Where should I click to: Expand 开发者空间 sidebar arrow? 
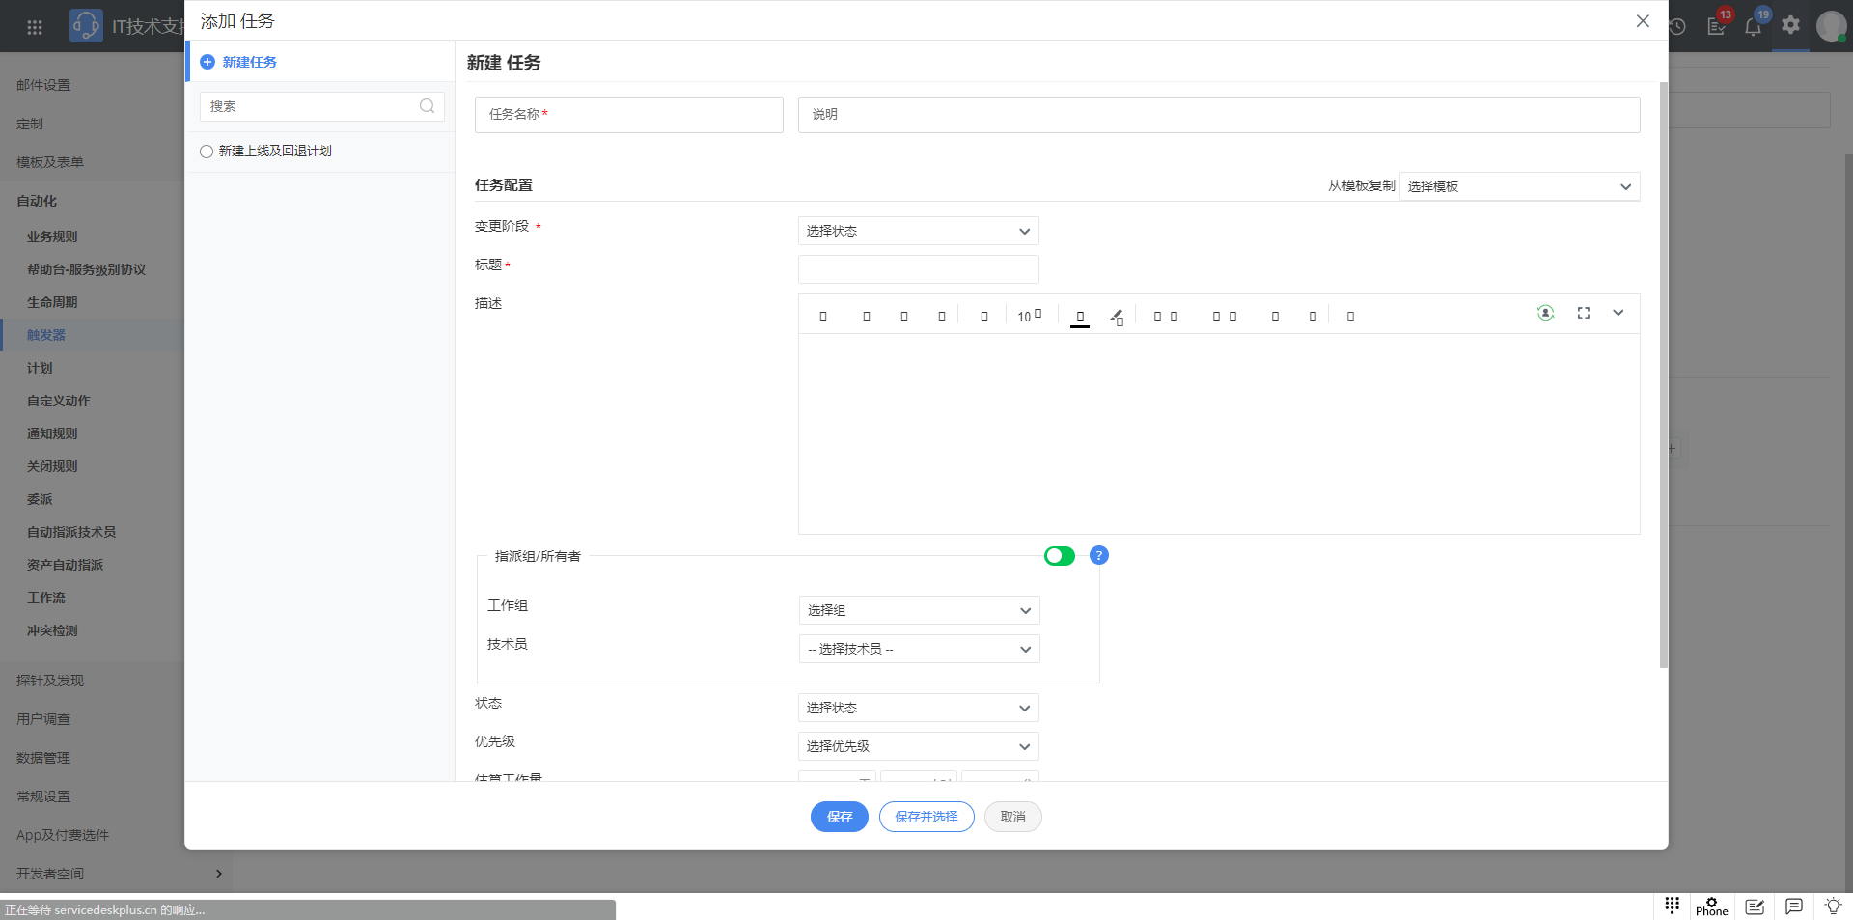tap(219, 874)
